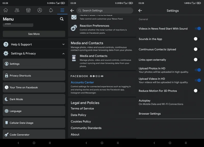The width and height of the screenshot is (204, 147).
Task: Open Reaction Preferences entry
Action: click(x=102, y=29)
